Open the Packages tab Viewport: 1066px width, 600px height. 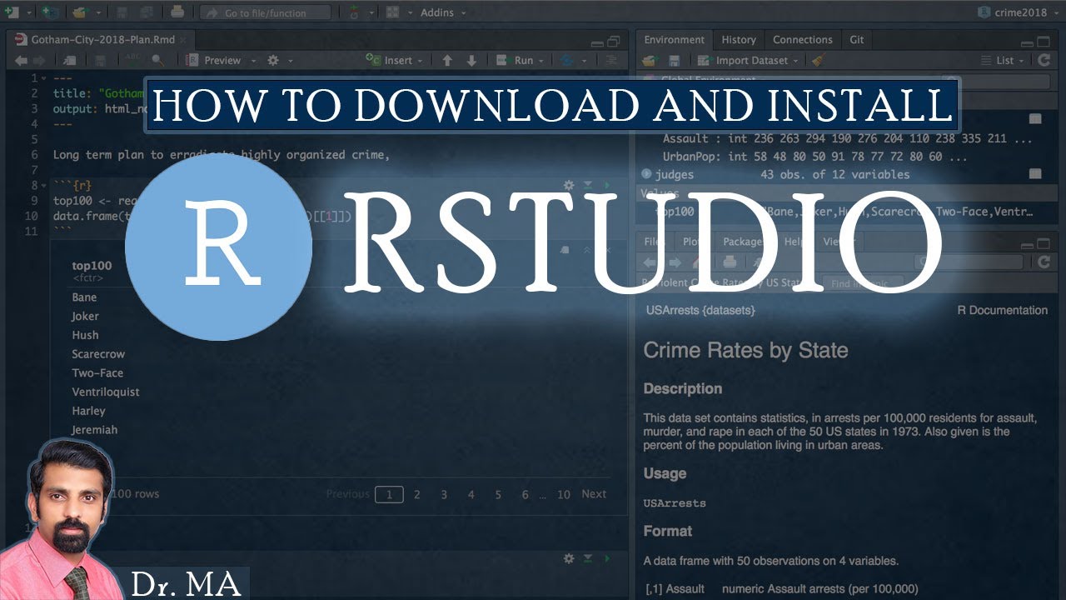pos(742,242)
